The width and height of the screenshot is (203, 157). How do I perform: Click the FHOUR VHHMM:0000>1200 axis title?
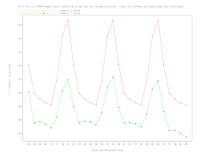(107, 150)
